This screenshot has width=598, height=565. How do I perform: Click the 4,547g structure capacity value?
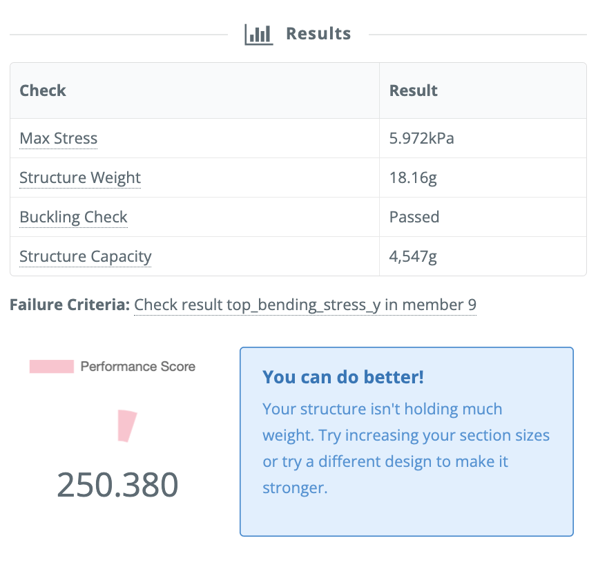click(414, 257)
